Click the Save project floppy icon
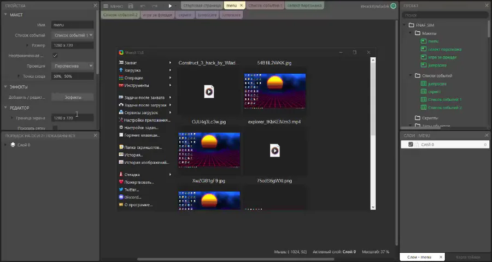The height and width of the screenshot is (262, 492). [131, 6]
